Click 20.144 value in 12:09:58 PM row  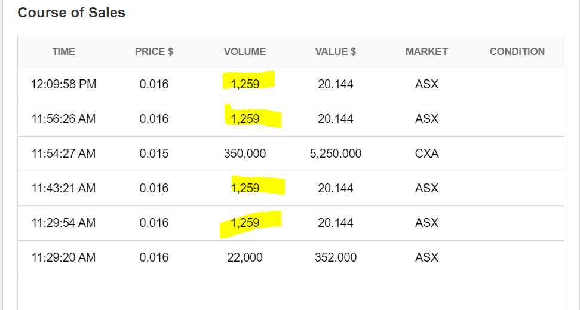(x=336, y=84)
